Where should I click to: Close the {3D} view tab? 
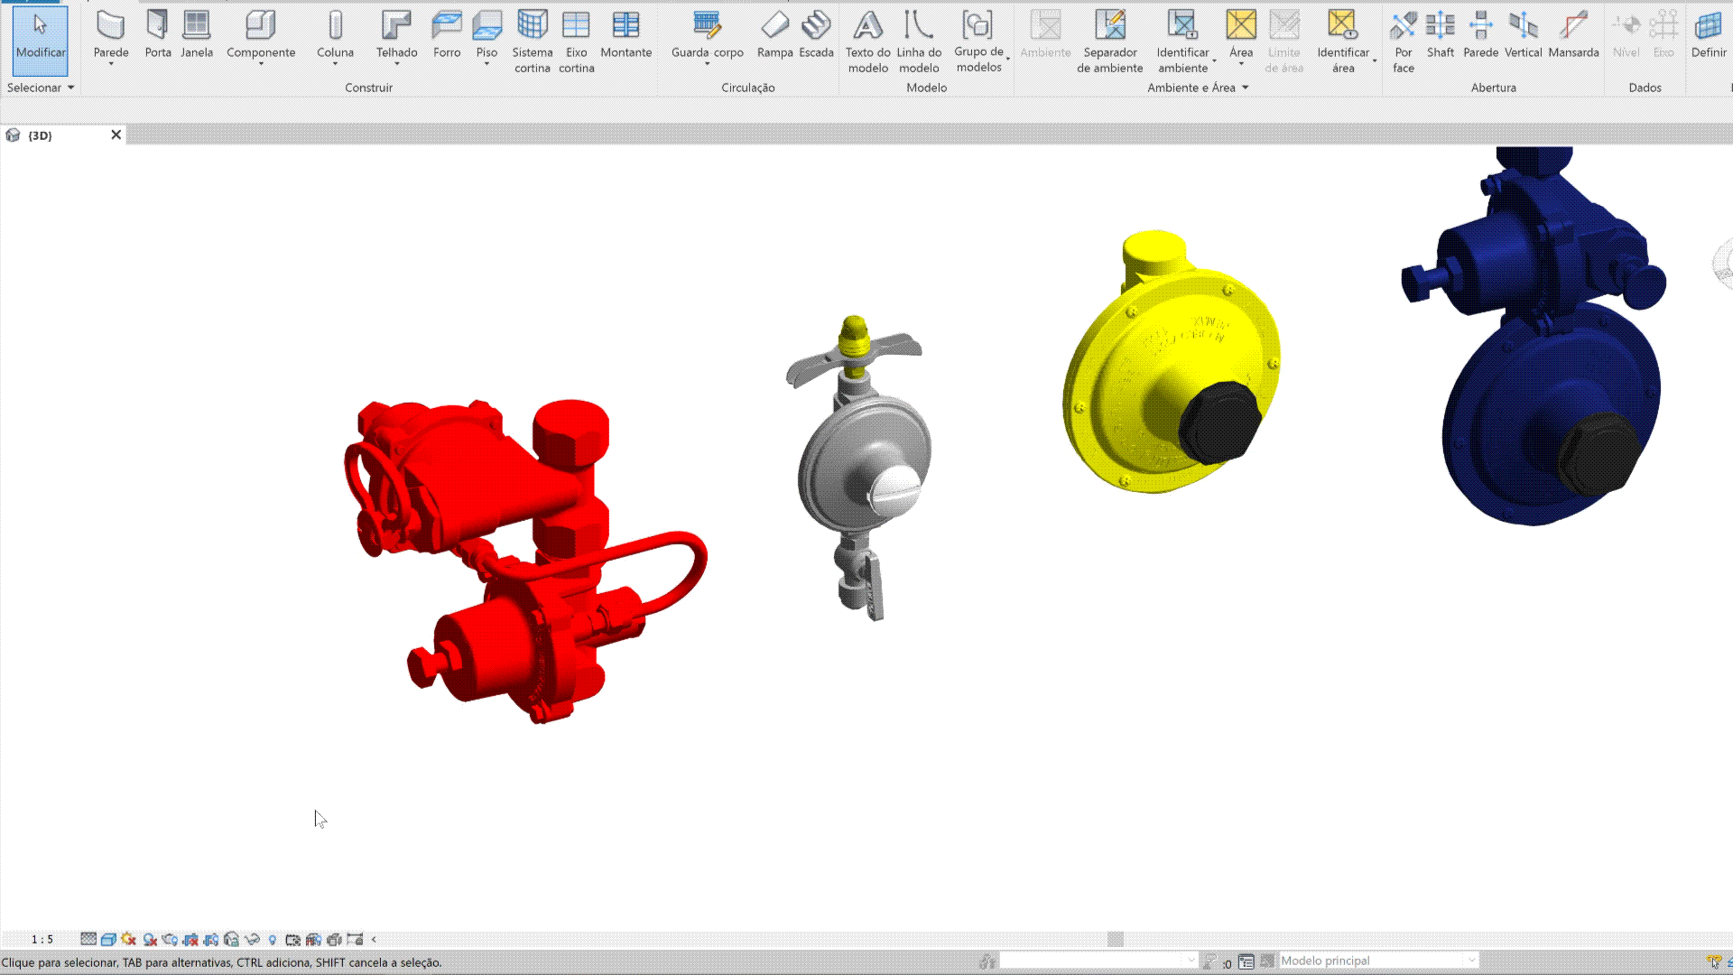click(x=116, y=135)
